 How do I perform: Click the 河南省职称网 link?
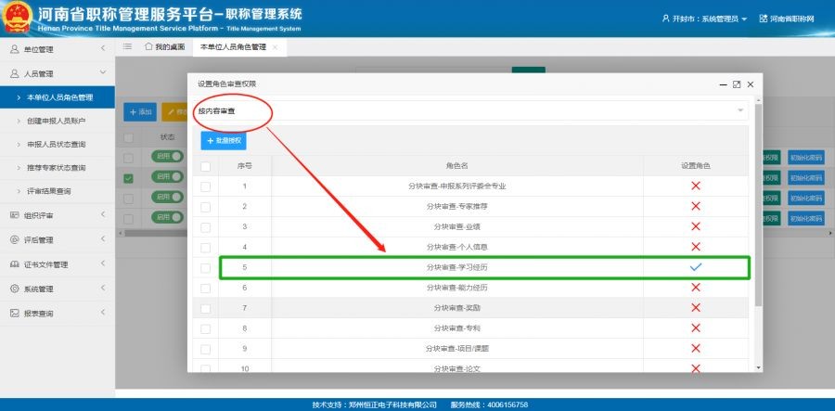[792, 19]
